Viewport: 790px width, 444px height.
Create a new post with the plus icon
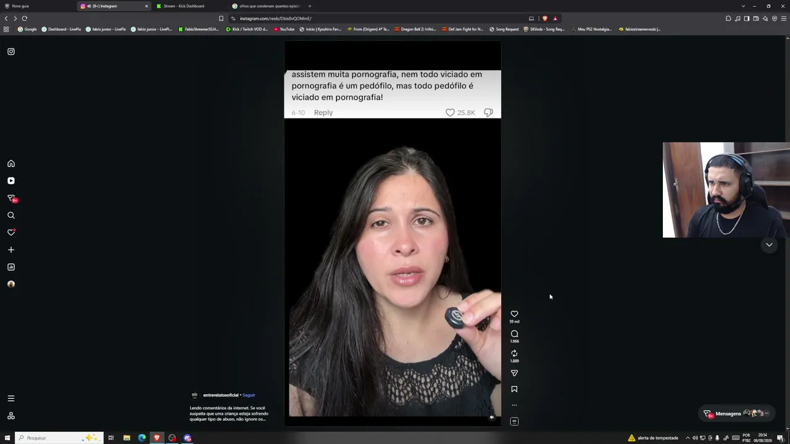coord(11,250)
